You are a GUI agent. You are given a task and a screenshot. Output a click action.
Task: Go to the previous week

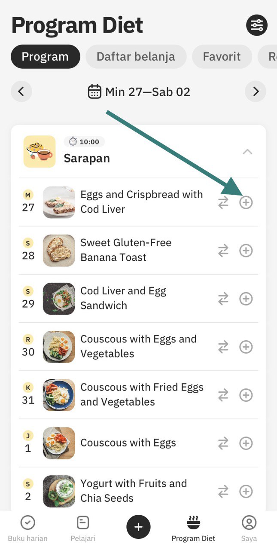coord(21,92)
